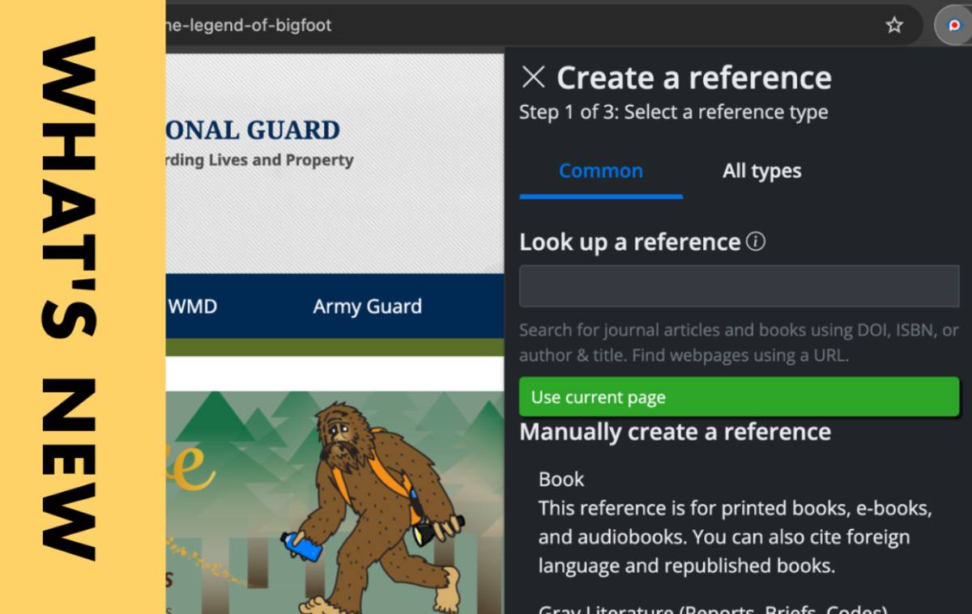Click the info icon beside Look up a reference
972x614 pixels.
coord(756,241)
